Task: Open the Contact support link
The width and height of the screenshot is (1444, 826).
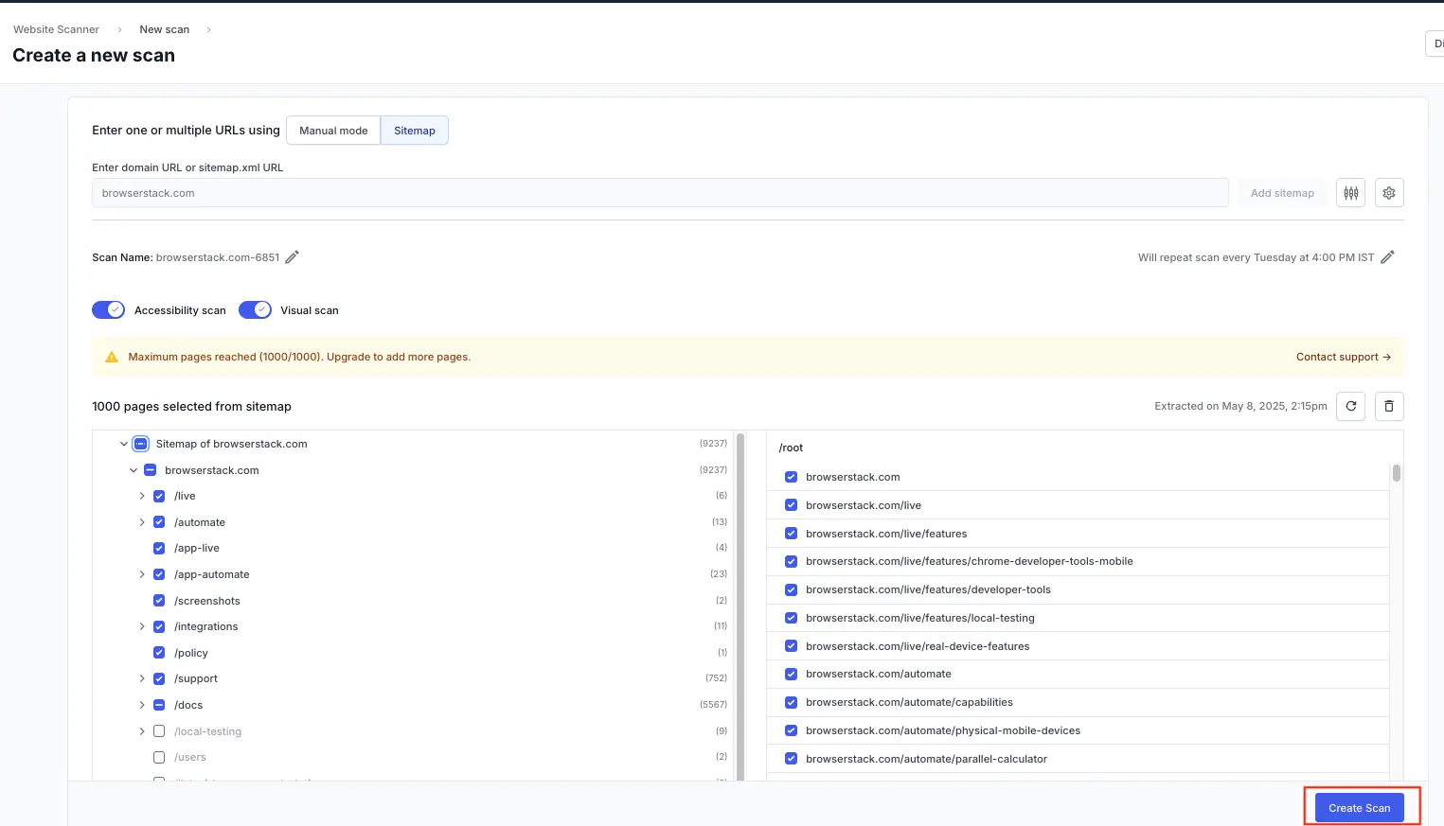Action: pos(1343,357)
